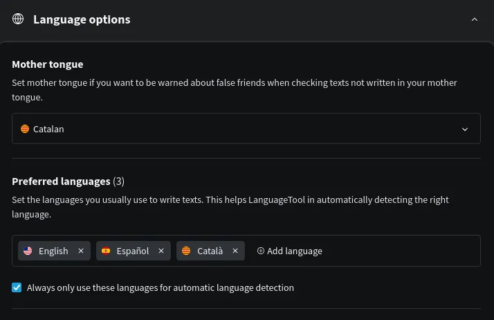This screenshot has width=494, height=320.
Task: Click the globe icon beside Language options
Action: pos(18,19)
